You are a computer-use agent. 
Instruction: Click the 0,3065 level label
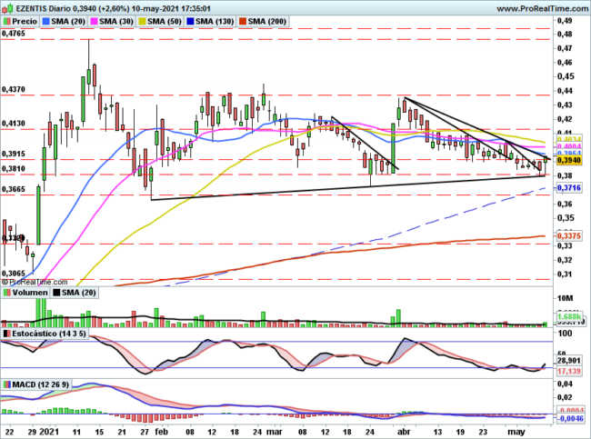(14, 274)
